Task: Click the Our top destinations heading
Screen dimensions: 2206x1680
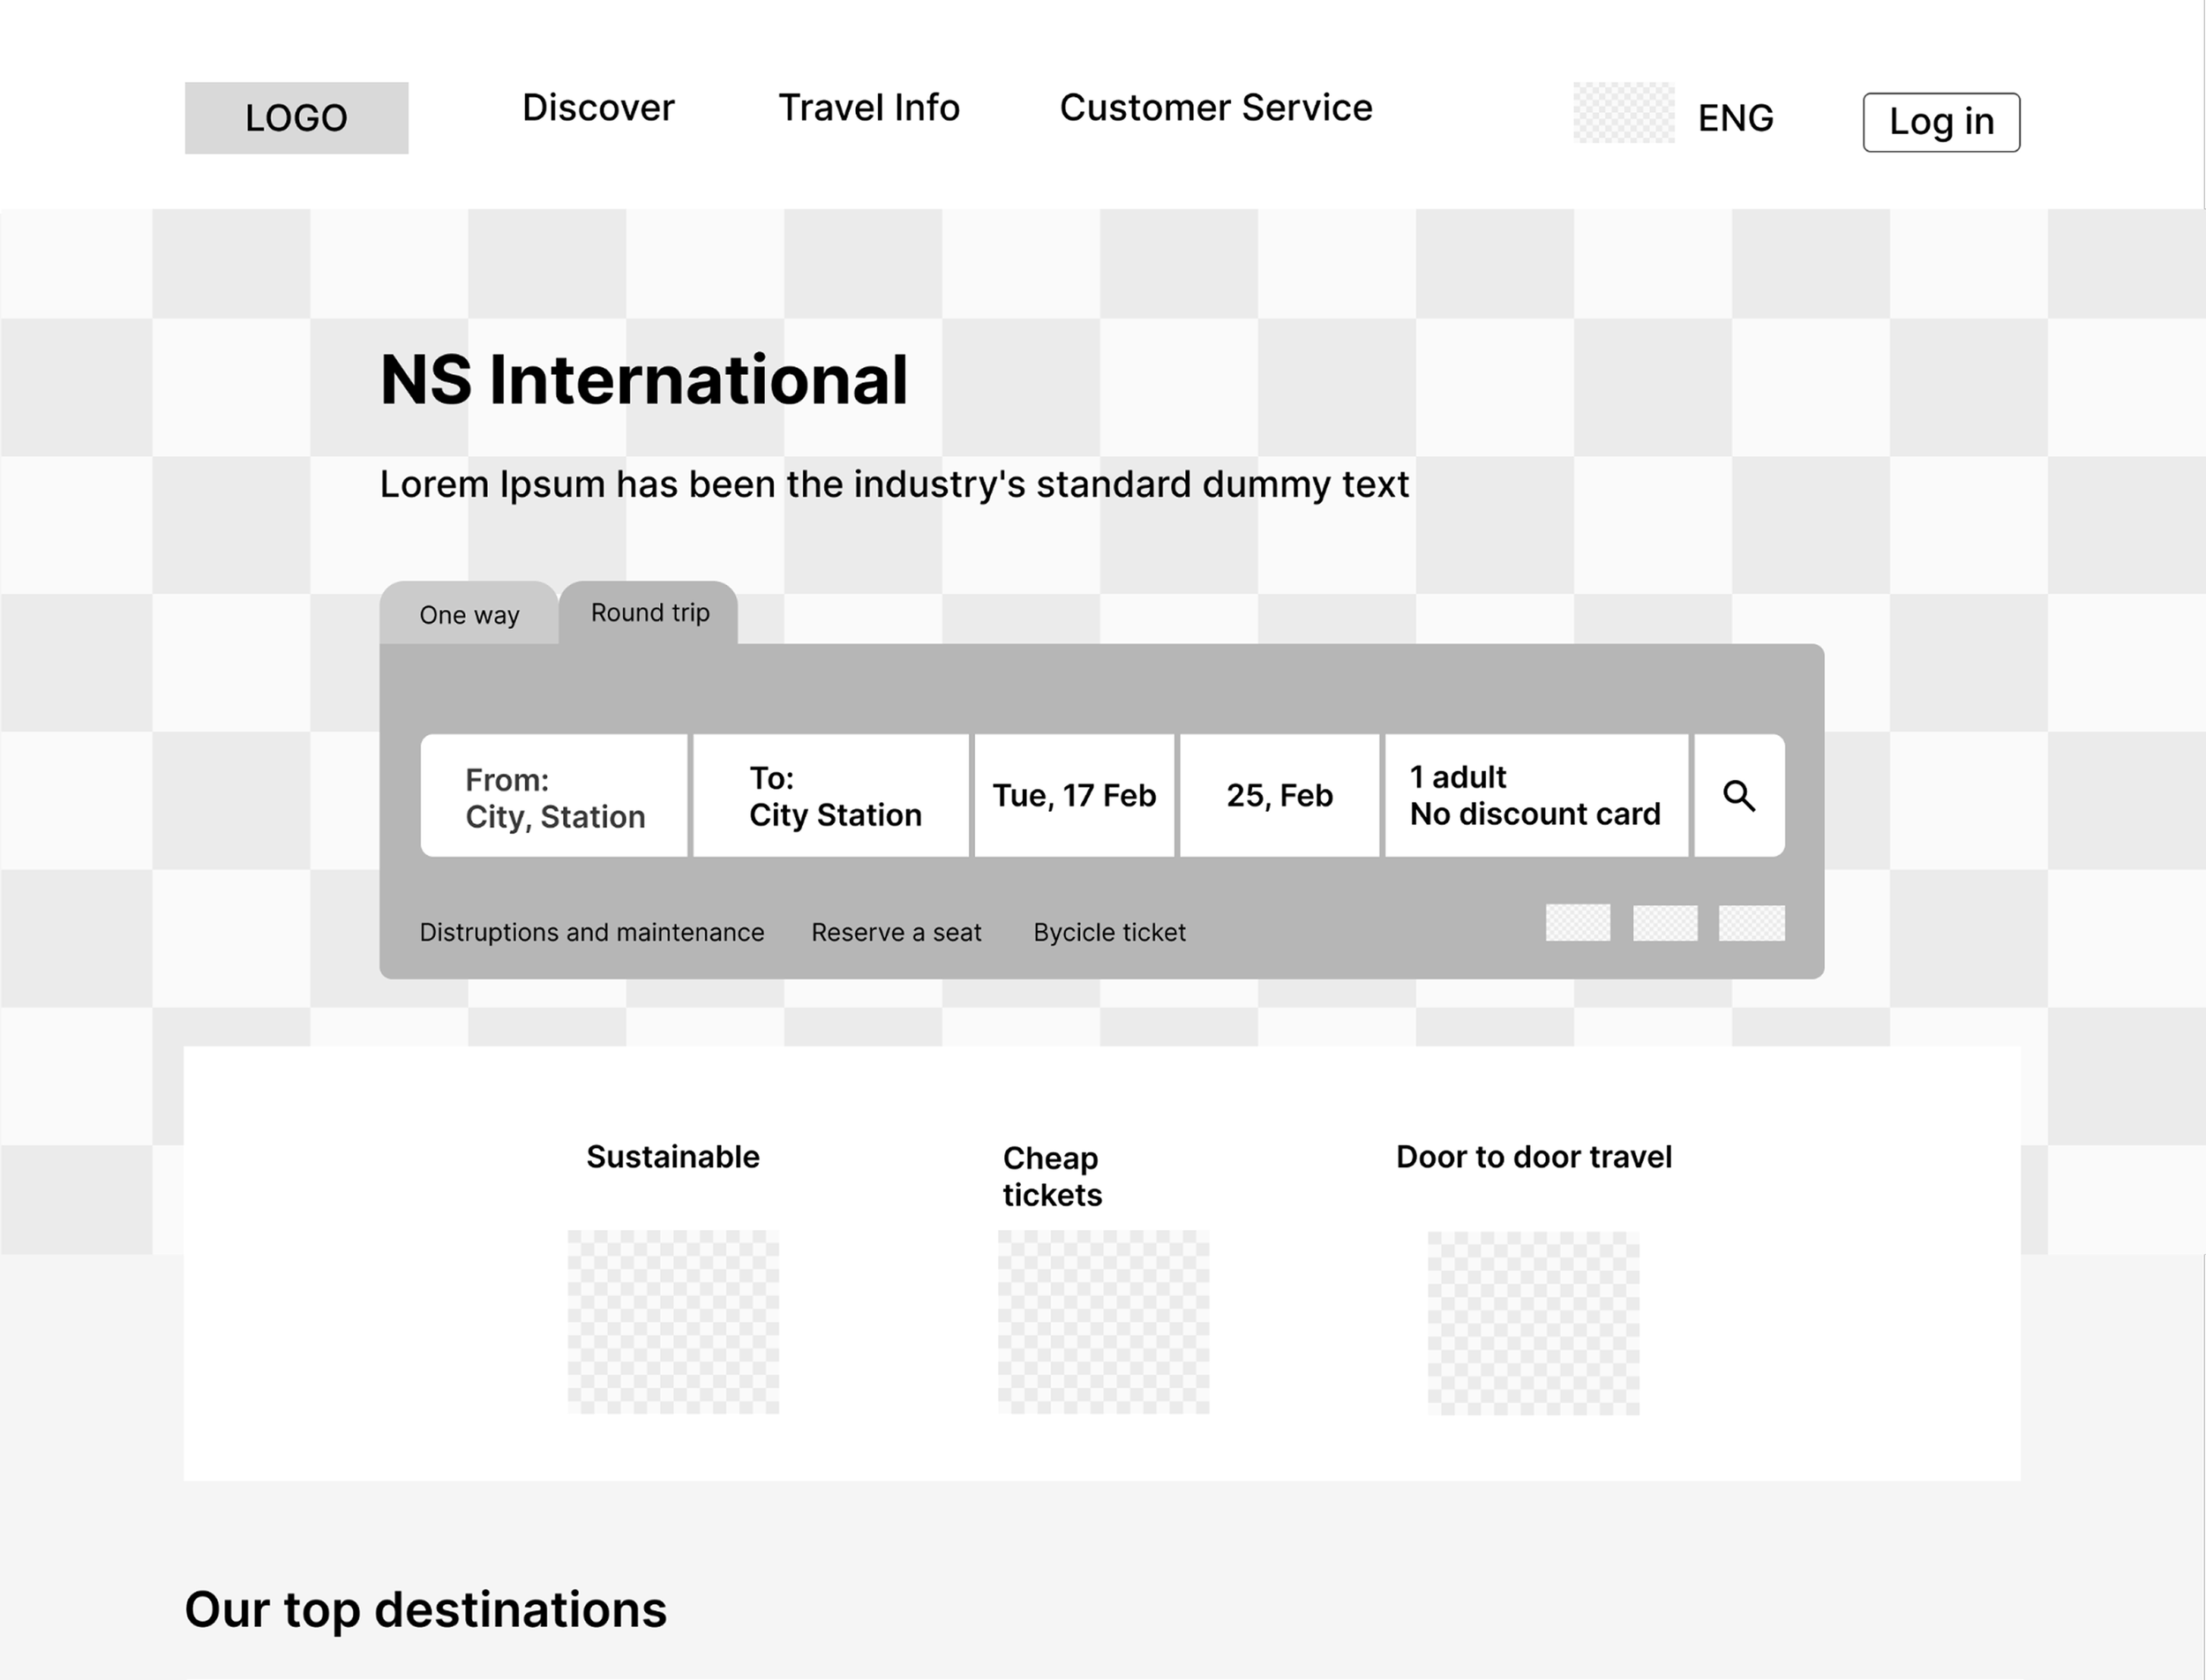Action: tap(426, 1610)
